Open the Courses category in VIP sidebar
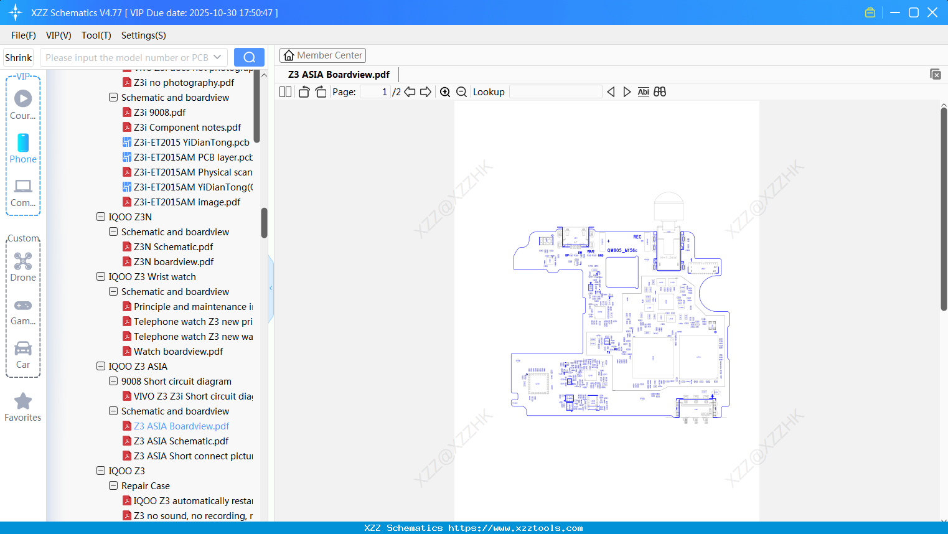Image resolution: width=948 pixels, height=534 pixels. coord(23,105)
